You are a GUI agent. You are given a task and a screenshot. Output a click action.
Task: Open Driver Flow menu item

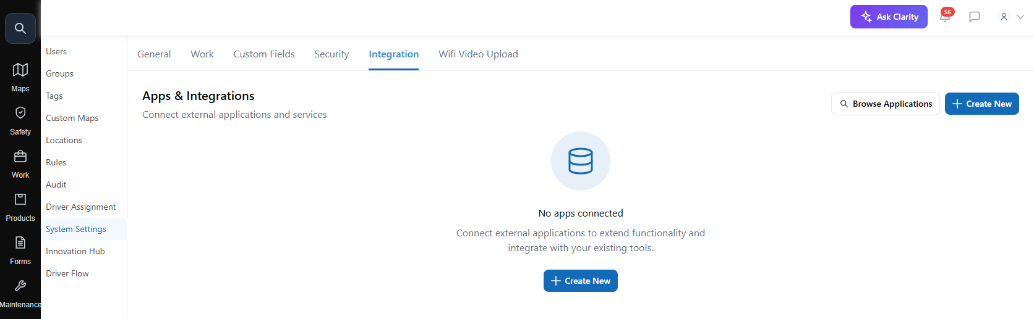coord(83,273)
